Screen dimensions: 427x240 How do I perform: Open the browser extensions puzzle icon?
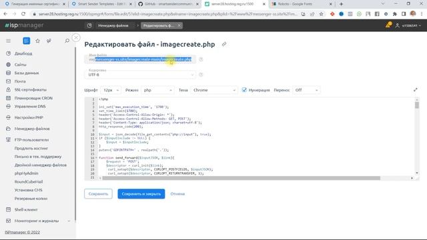(394, 14)
